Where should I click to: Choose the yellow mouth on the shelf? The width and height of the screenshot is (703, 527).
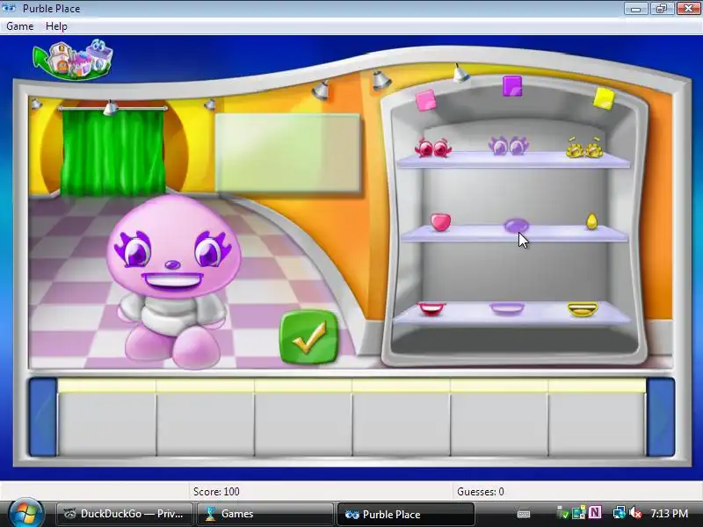tap(583, 310)
